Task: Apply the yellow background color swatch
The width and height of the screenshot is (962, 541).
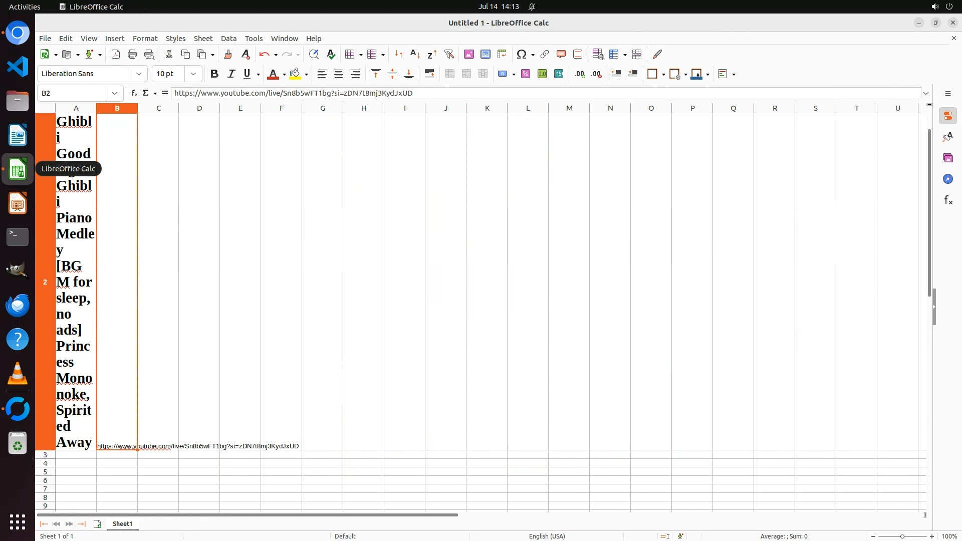Action: (295, 74)
